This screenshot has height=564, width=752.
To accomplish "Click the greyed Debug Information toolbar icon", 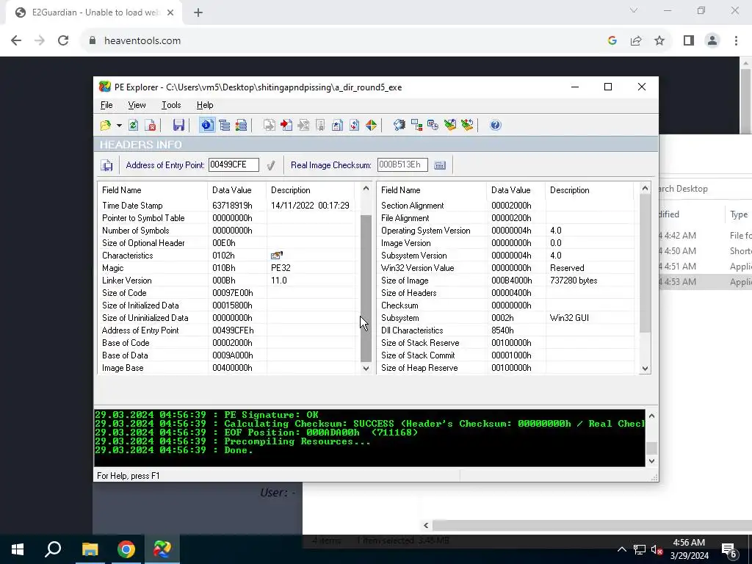I will (x=303, y=125).
